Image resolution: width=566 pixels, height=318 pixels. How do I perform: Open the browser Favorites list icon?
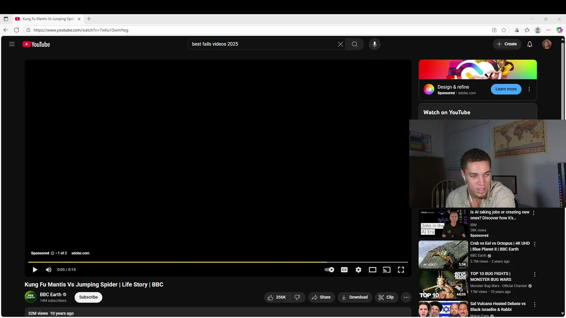(527, 30)
